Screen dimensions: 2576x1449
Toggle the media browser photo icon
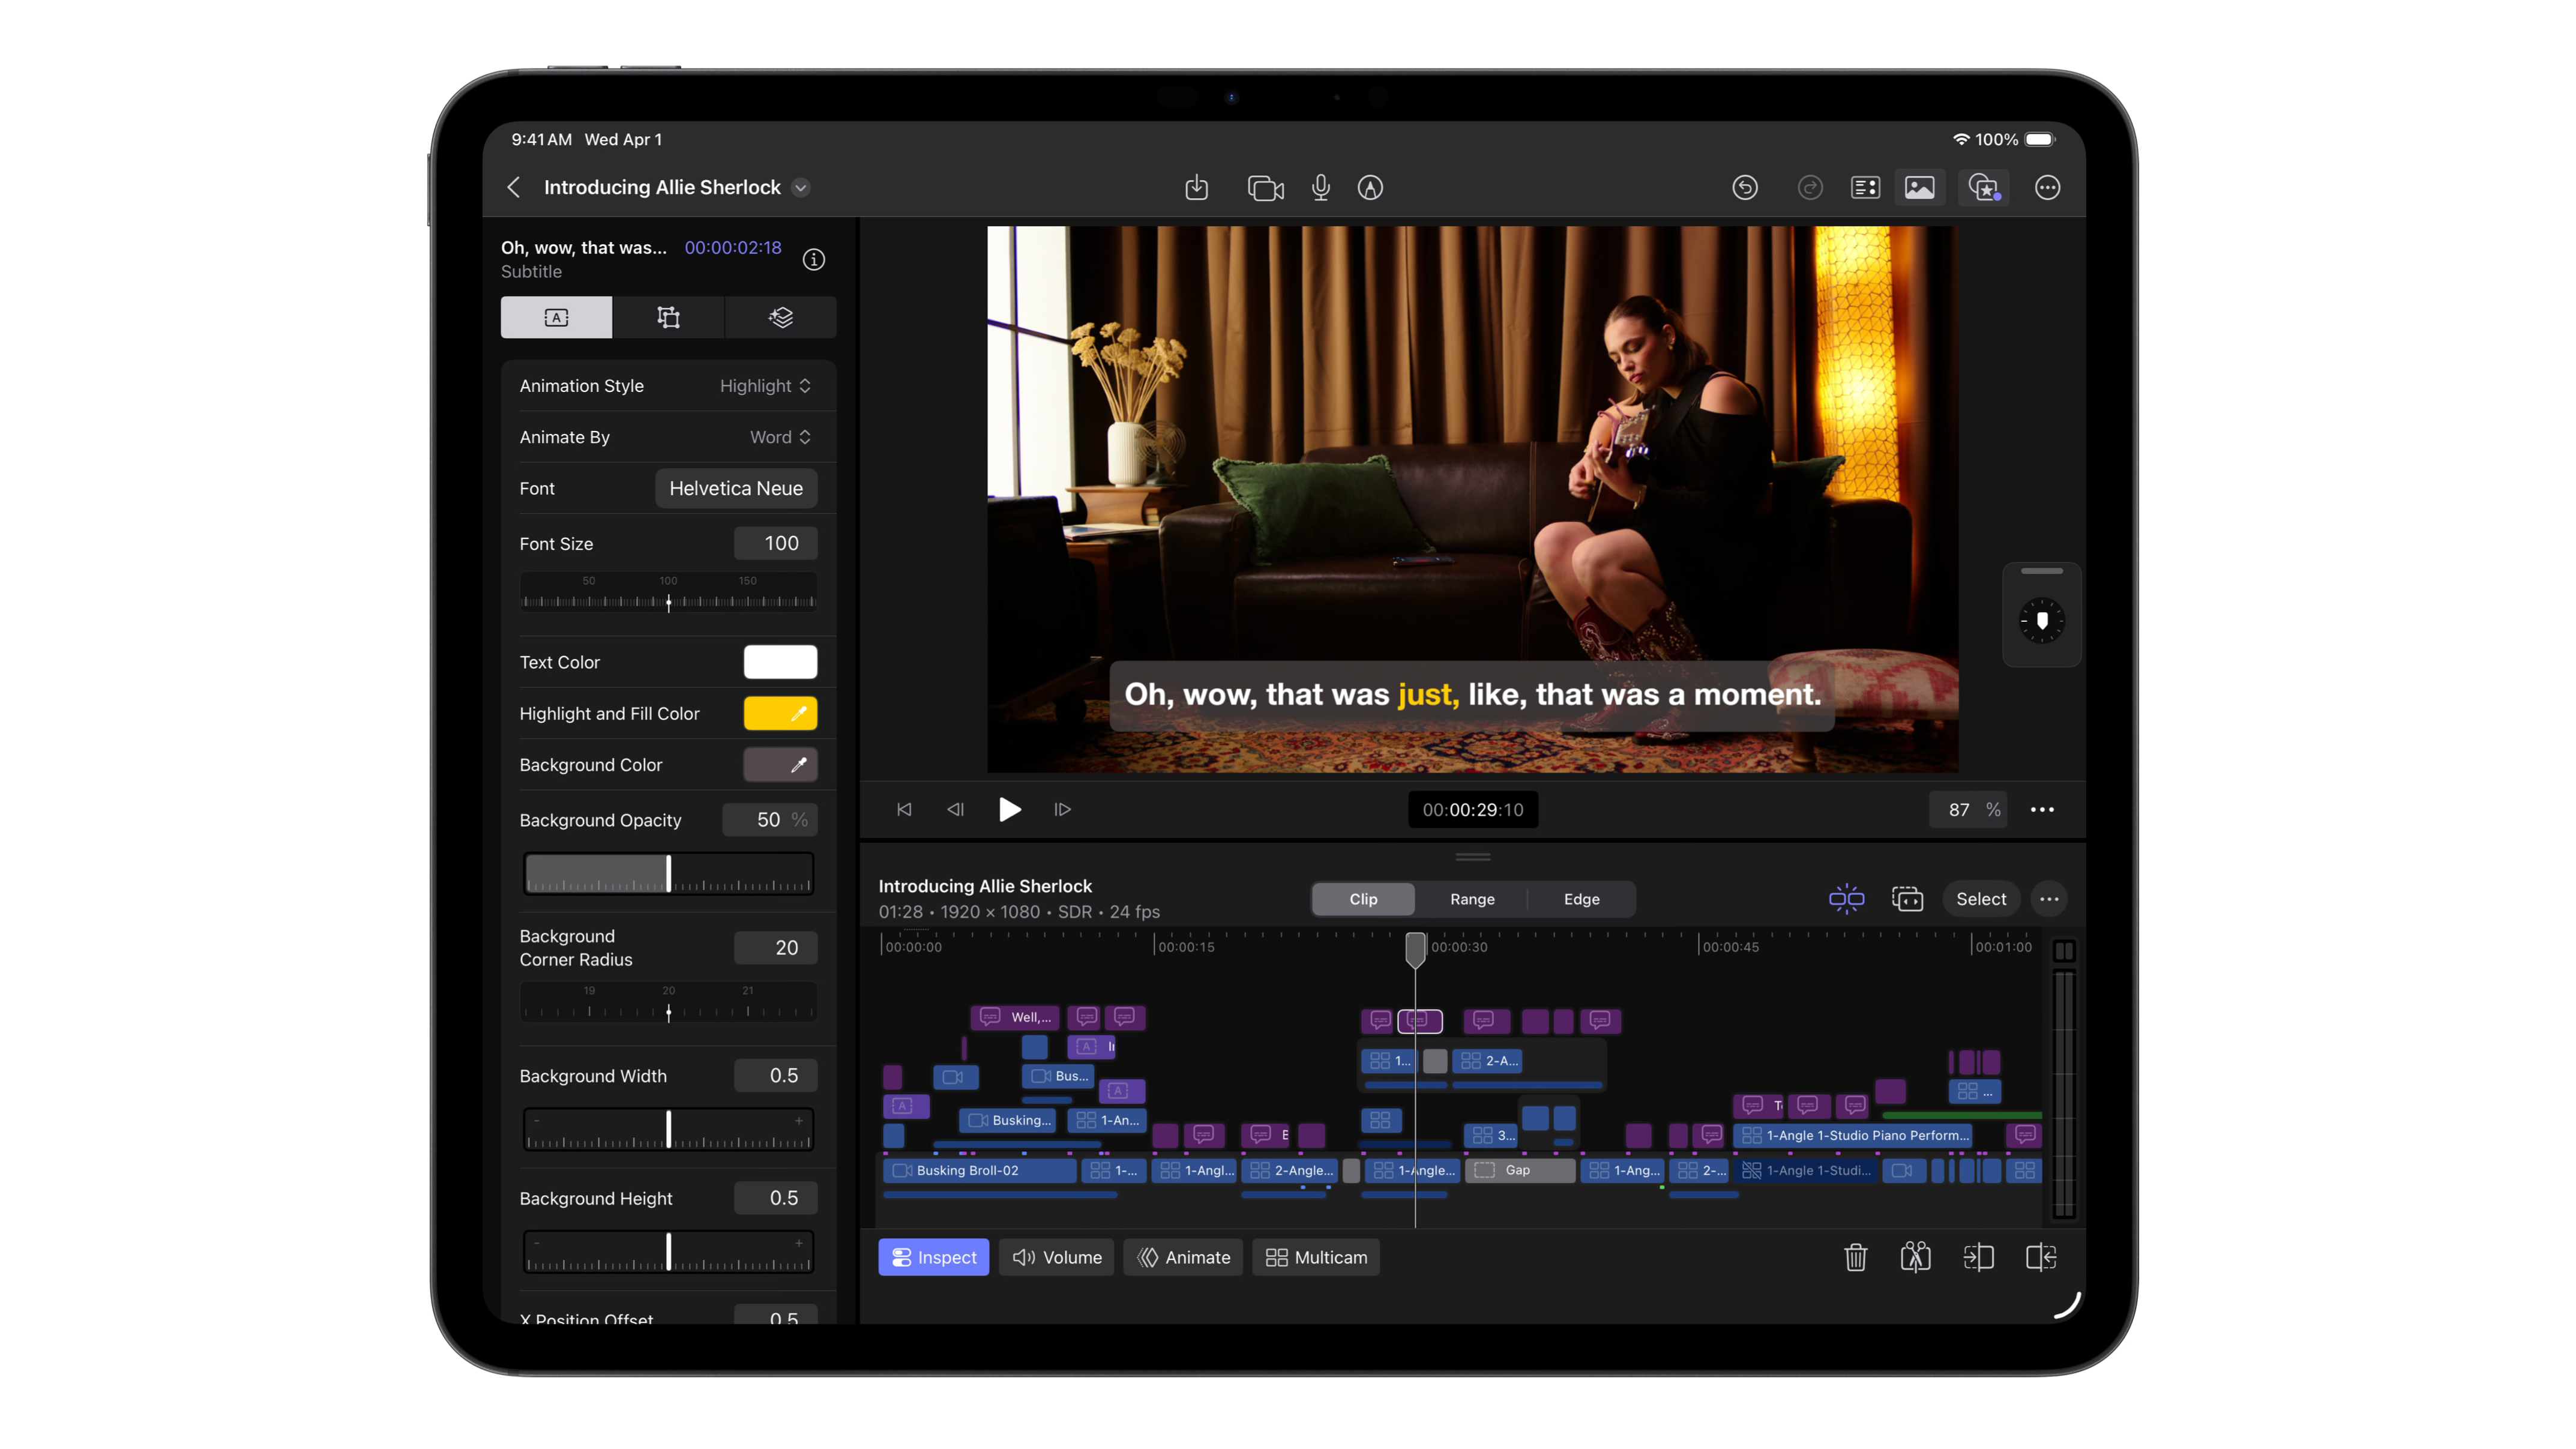click(x=1919, y=188)
